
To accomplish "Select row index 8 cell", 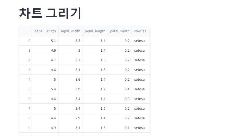I will (26, 118).
